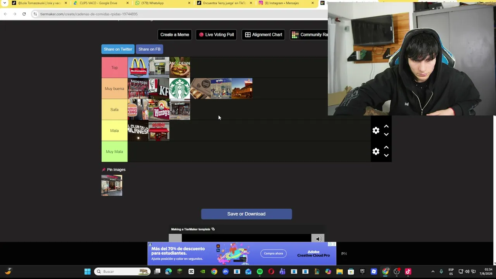The image size is (496, 279).
Task: Open the Alignment Chart option
Action: point(263,34)
